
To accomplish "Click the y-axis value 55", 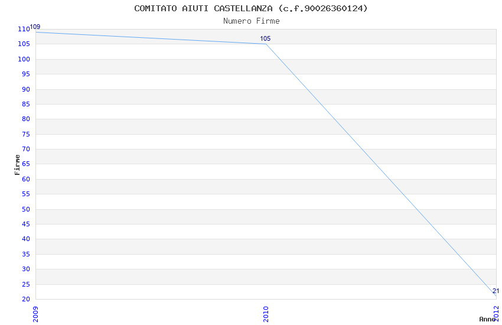I will click(25, 194).
